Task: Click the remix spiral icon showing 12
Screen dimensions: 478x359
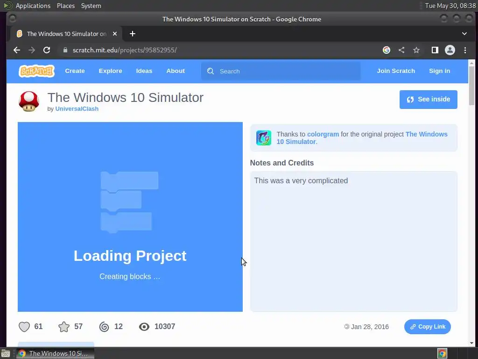Action: (x=104, y=327)
